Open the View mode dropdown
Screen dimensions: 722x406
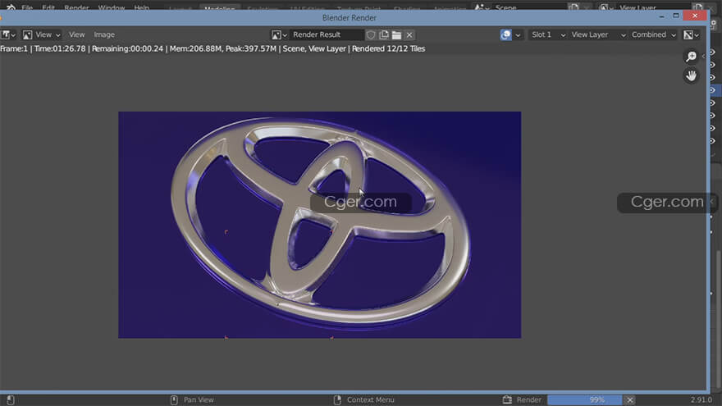[42, 34]
